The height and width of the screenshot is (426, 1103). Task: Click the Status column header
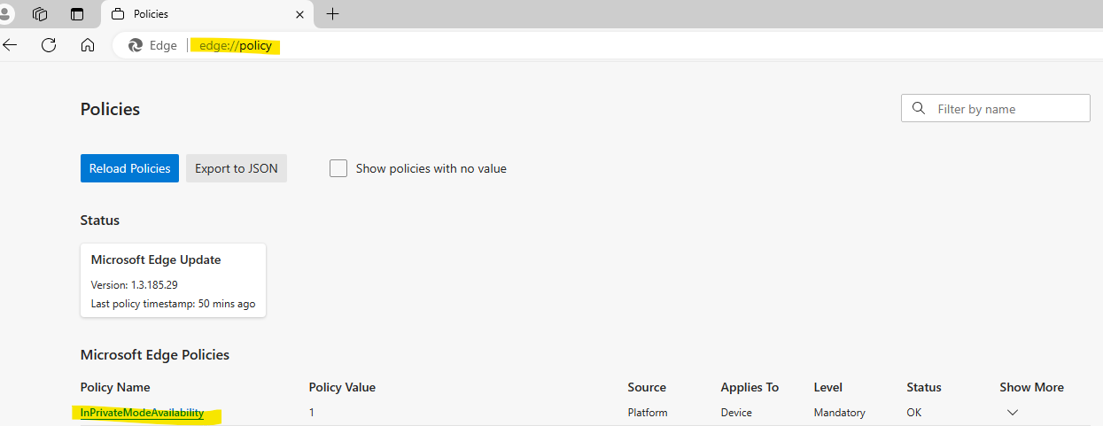click(924, 387)
